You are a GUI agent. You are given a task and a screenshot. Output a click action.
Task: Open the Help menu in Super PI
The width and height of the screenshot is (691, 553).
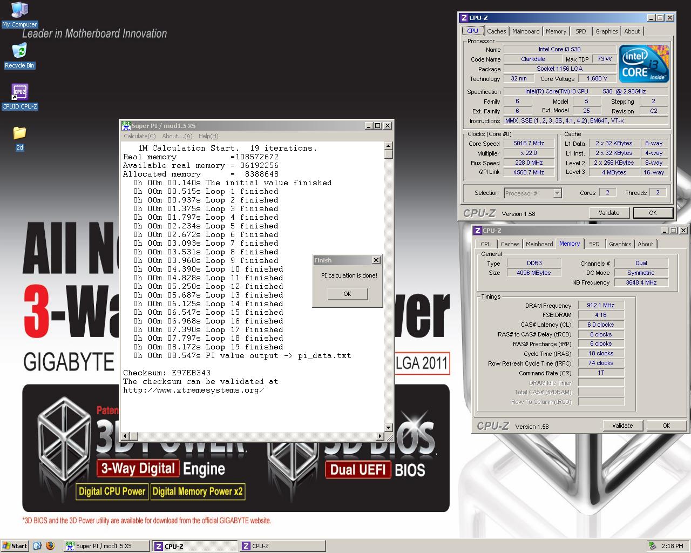[x=208, y=136]
